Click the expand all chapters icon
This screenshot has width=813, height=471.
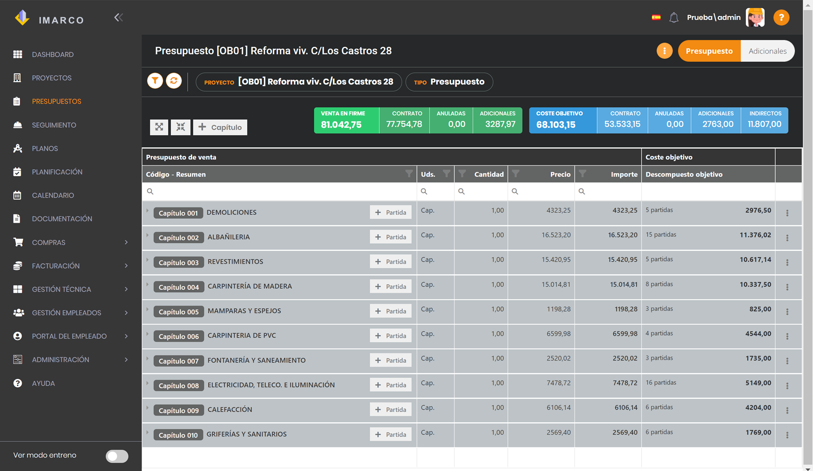[x=159, y=127]
